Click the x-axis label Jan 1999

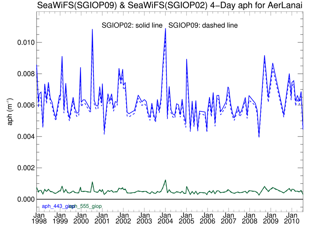coord(60,218)
